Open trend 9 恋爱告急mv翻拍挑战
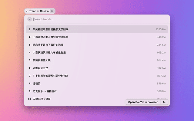Image resolution: width=194 pixels, height=121 pixels. pyautogui.click(x=45, y=91)
